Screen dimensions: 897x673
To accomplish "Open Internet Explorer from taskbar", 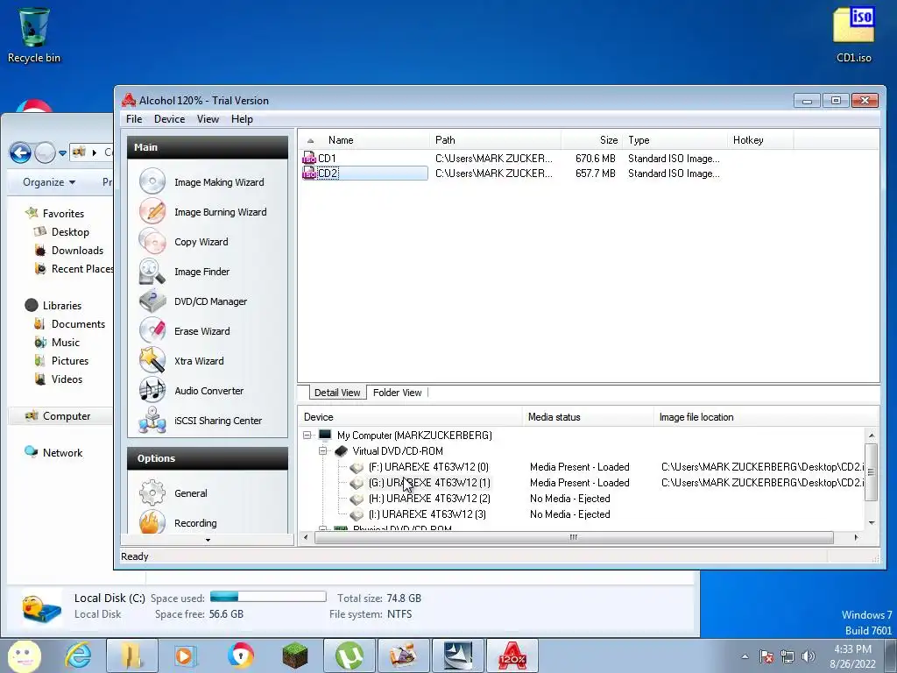I will point(78,655).
